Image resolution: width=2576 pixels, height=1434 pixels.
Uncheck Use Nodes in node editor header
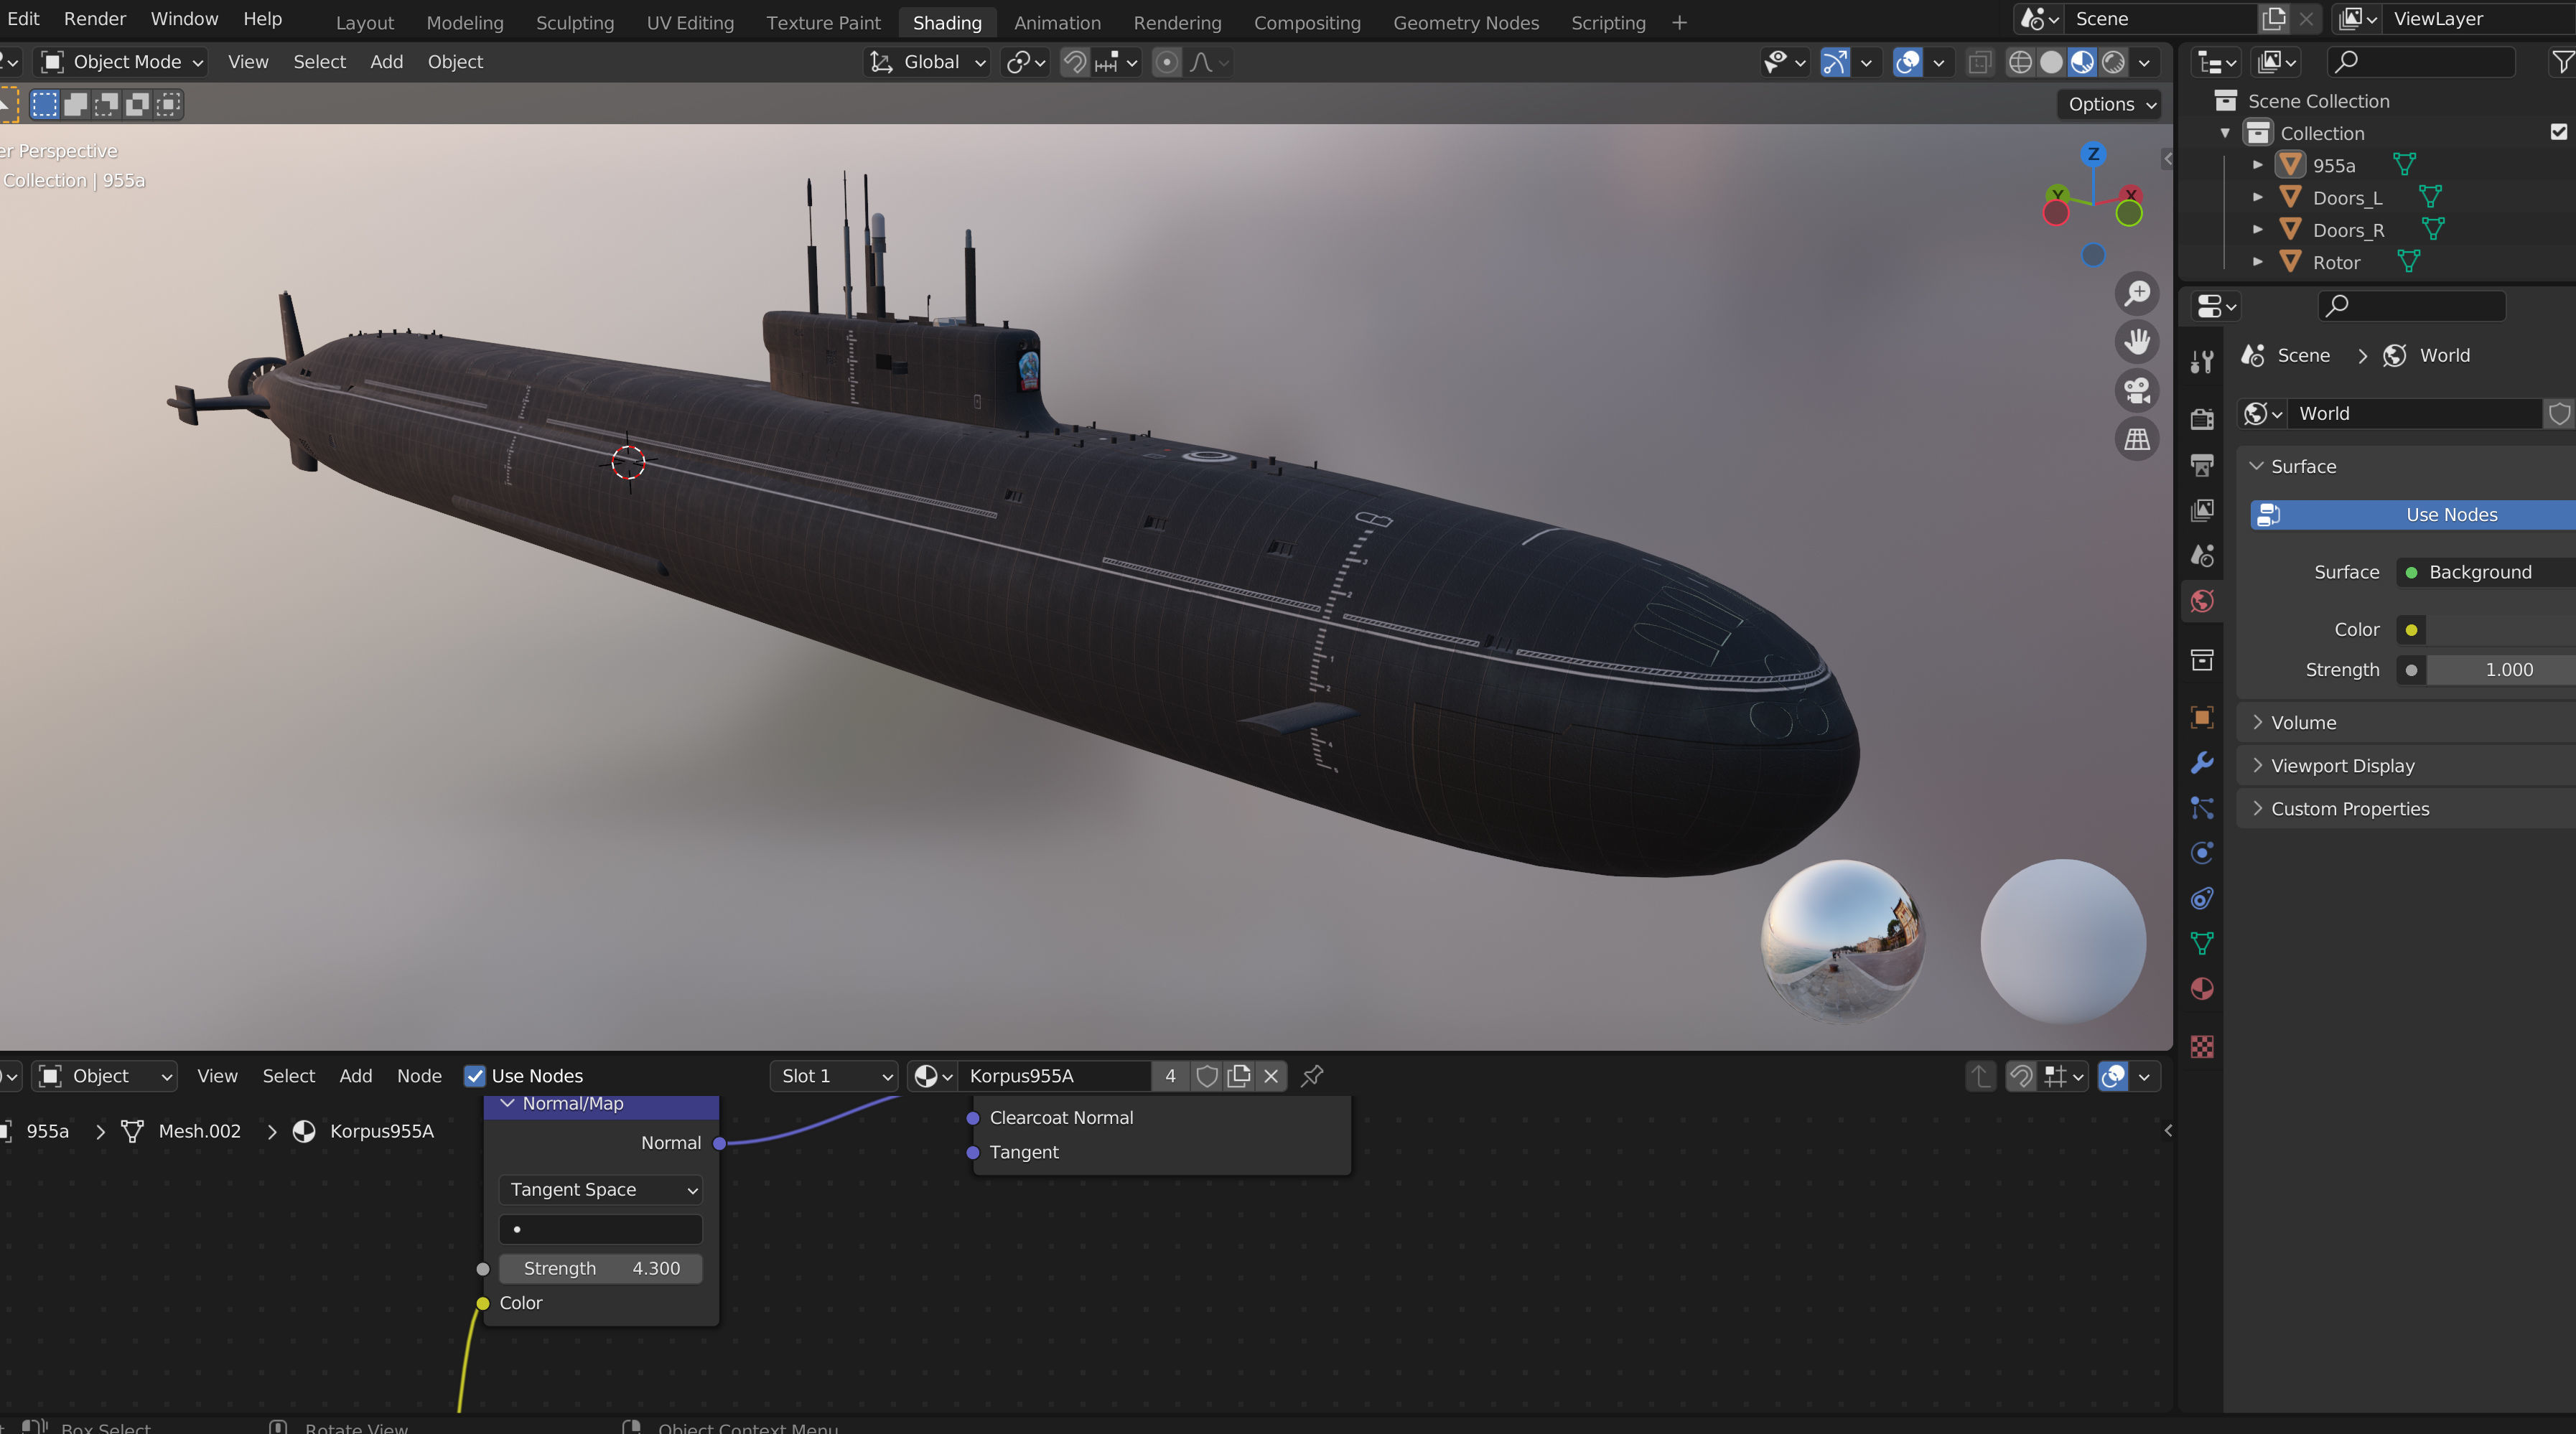[x=475, y=1076]
